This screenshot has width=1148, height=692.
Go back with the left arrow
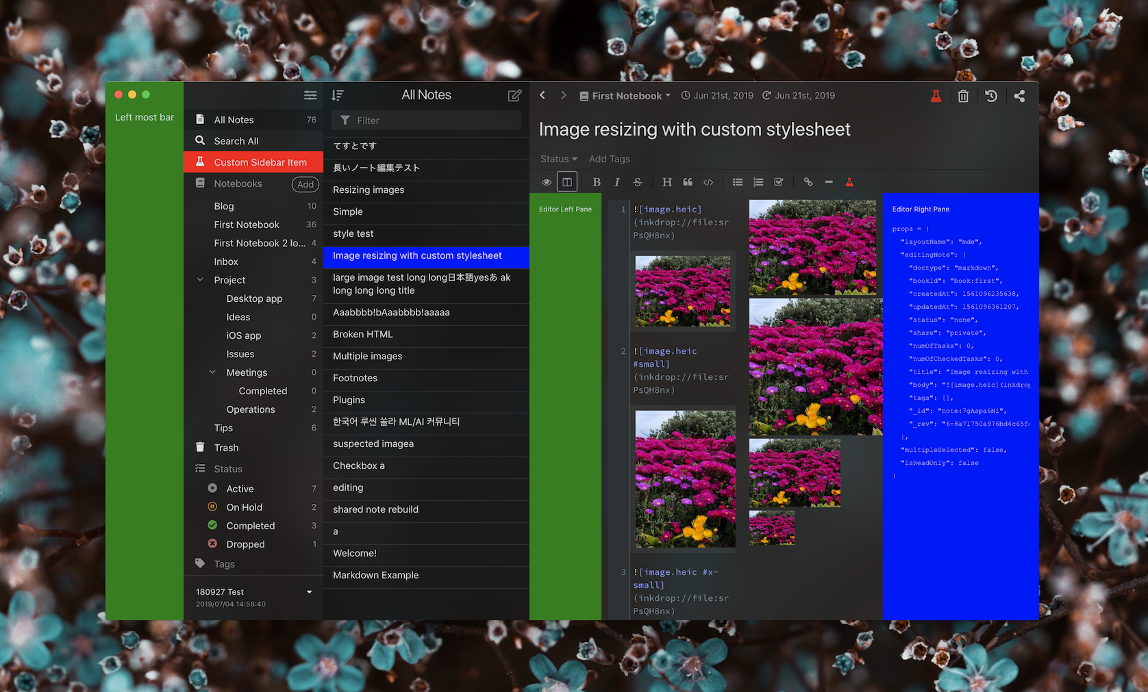pyautogui.click(x=542, y=95)
